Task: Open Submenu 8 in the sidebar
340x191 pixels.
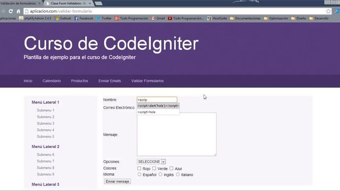Action: [x=46, y=168]
